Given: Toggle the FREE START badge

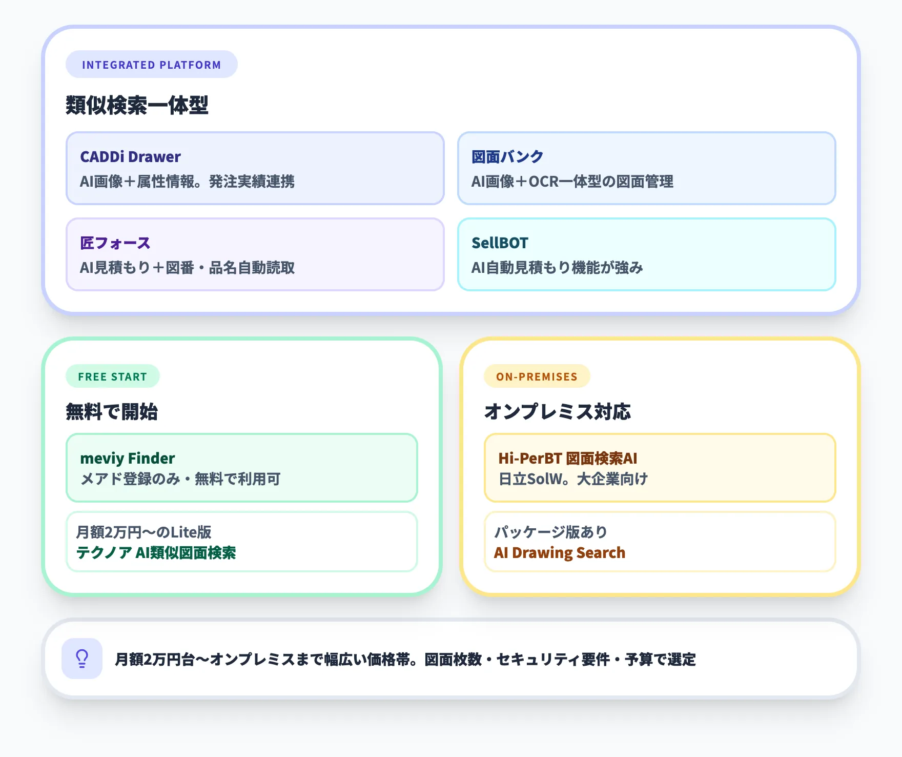Looking at the screenshot, I should (x=112, y=376).
